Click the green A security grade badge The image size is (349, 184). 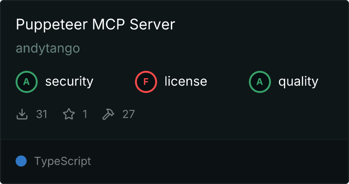click(27, 82)
